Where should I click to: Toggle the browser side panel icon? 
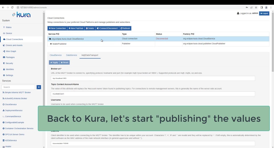click(x=262, y=7)
